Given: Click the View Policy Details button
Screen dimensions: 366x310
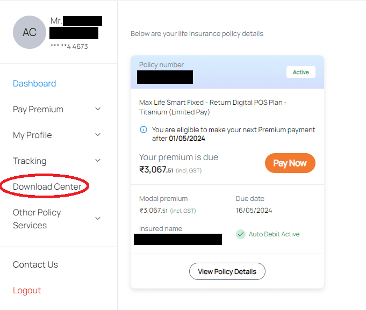Looking at the screenshot, I should coord(227,271).
